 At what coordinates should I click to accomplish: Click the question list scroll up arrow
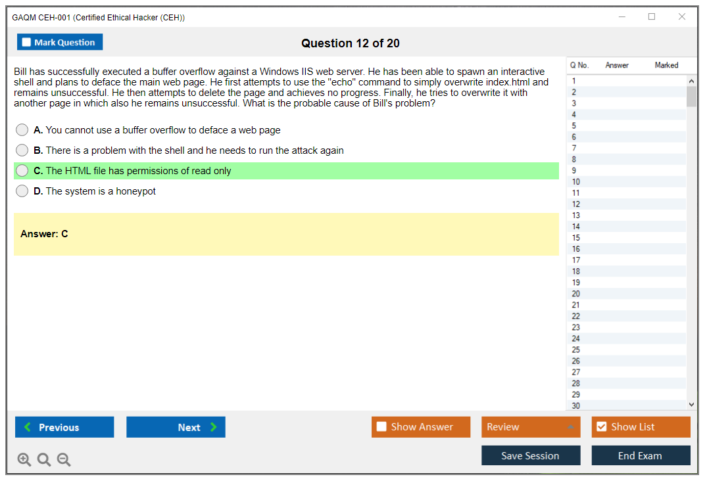pos(691,81)
